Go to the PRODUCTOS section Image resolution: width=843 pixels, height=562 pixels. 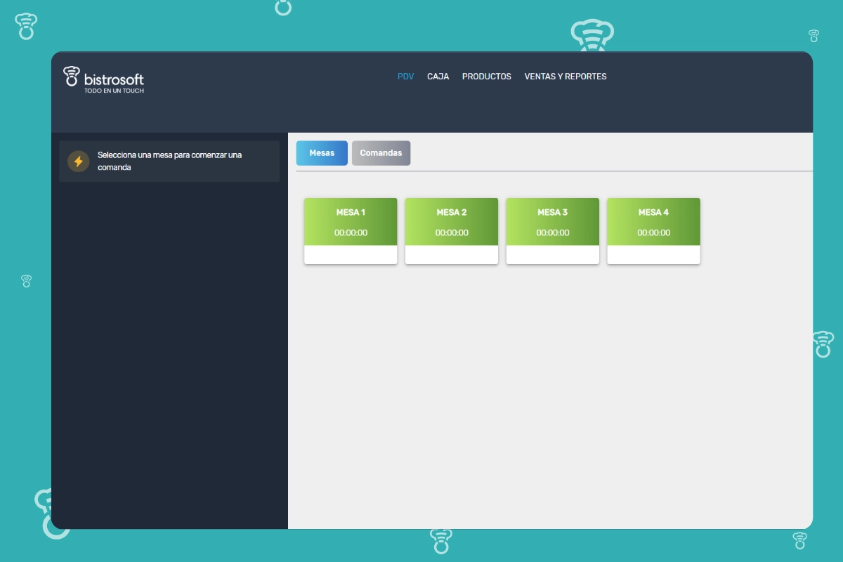coord(486,77)
